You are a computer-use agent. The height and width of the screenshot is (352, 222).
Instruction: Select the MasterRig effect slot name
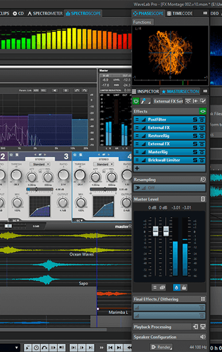pos(157,152)
